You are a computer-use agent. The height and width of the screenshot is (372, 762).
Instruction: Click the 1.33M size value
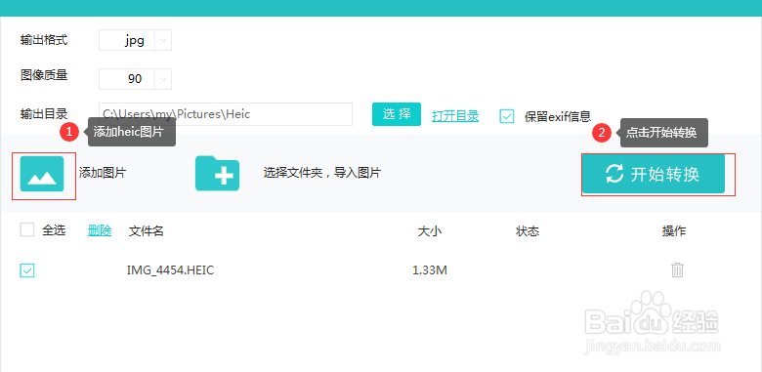(430, 270)
